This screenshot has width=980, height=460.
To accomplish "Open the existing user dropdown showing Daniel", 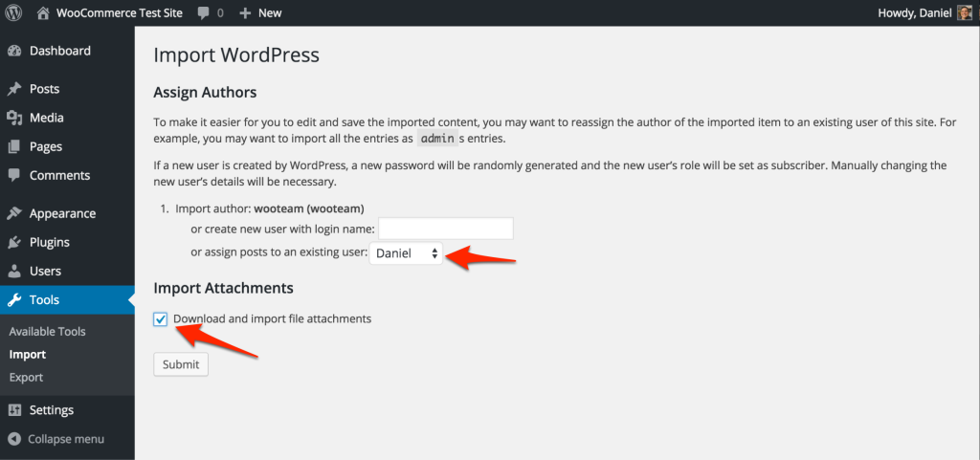I will 406,253.
